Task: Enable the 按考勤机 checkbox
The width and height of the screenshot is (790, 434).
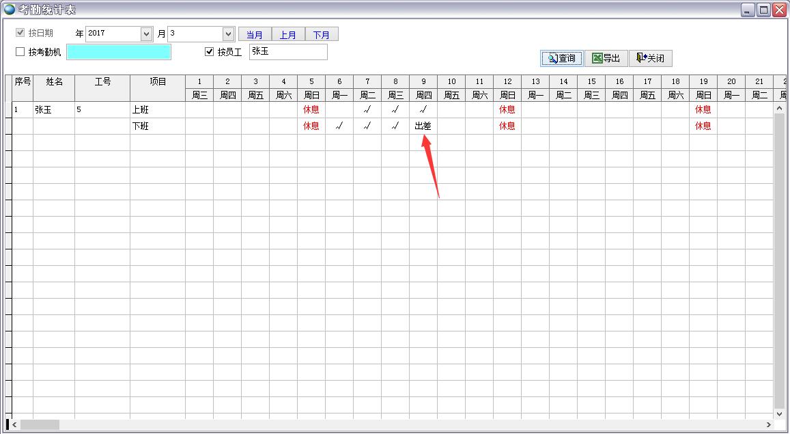Action: 18,52
